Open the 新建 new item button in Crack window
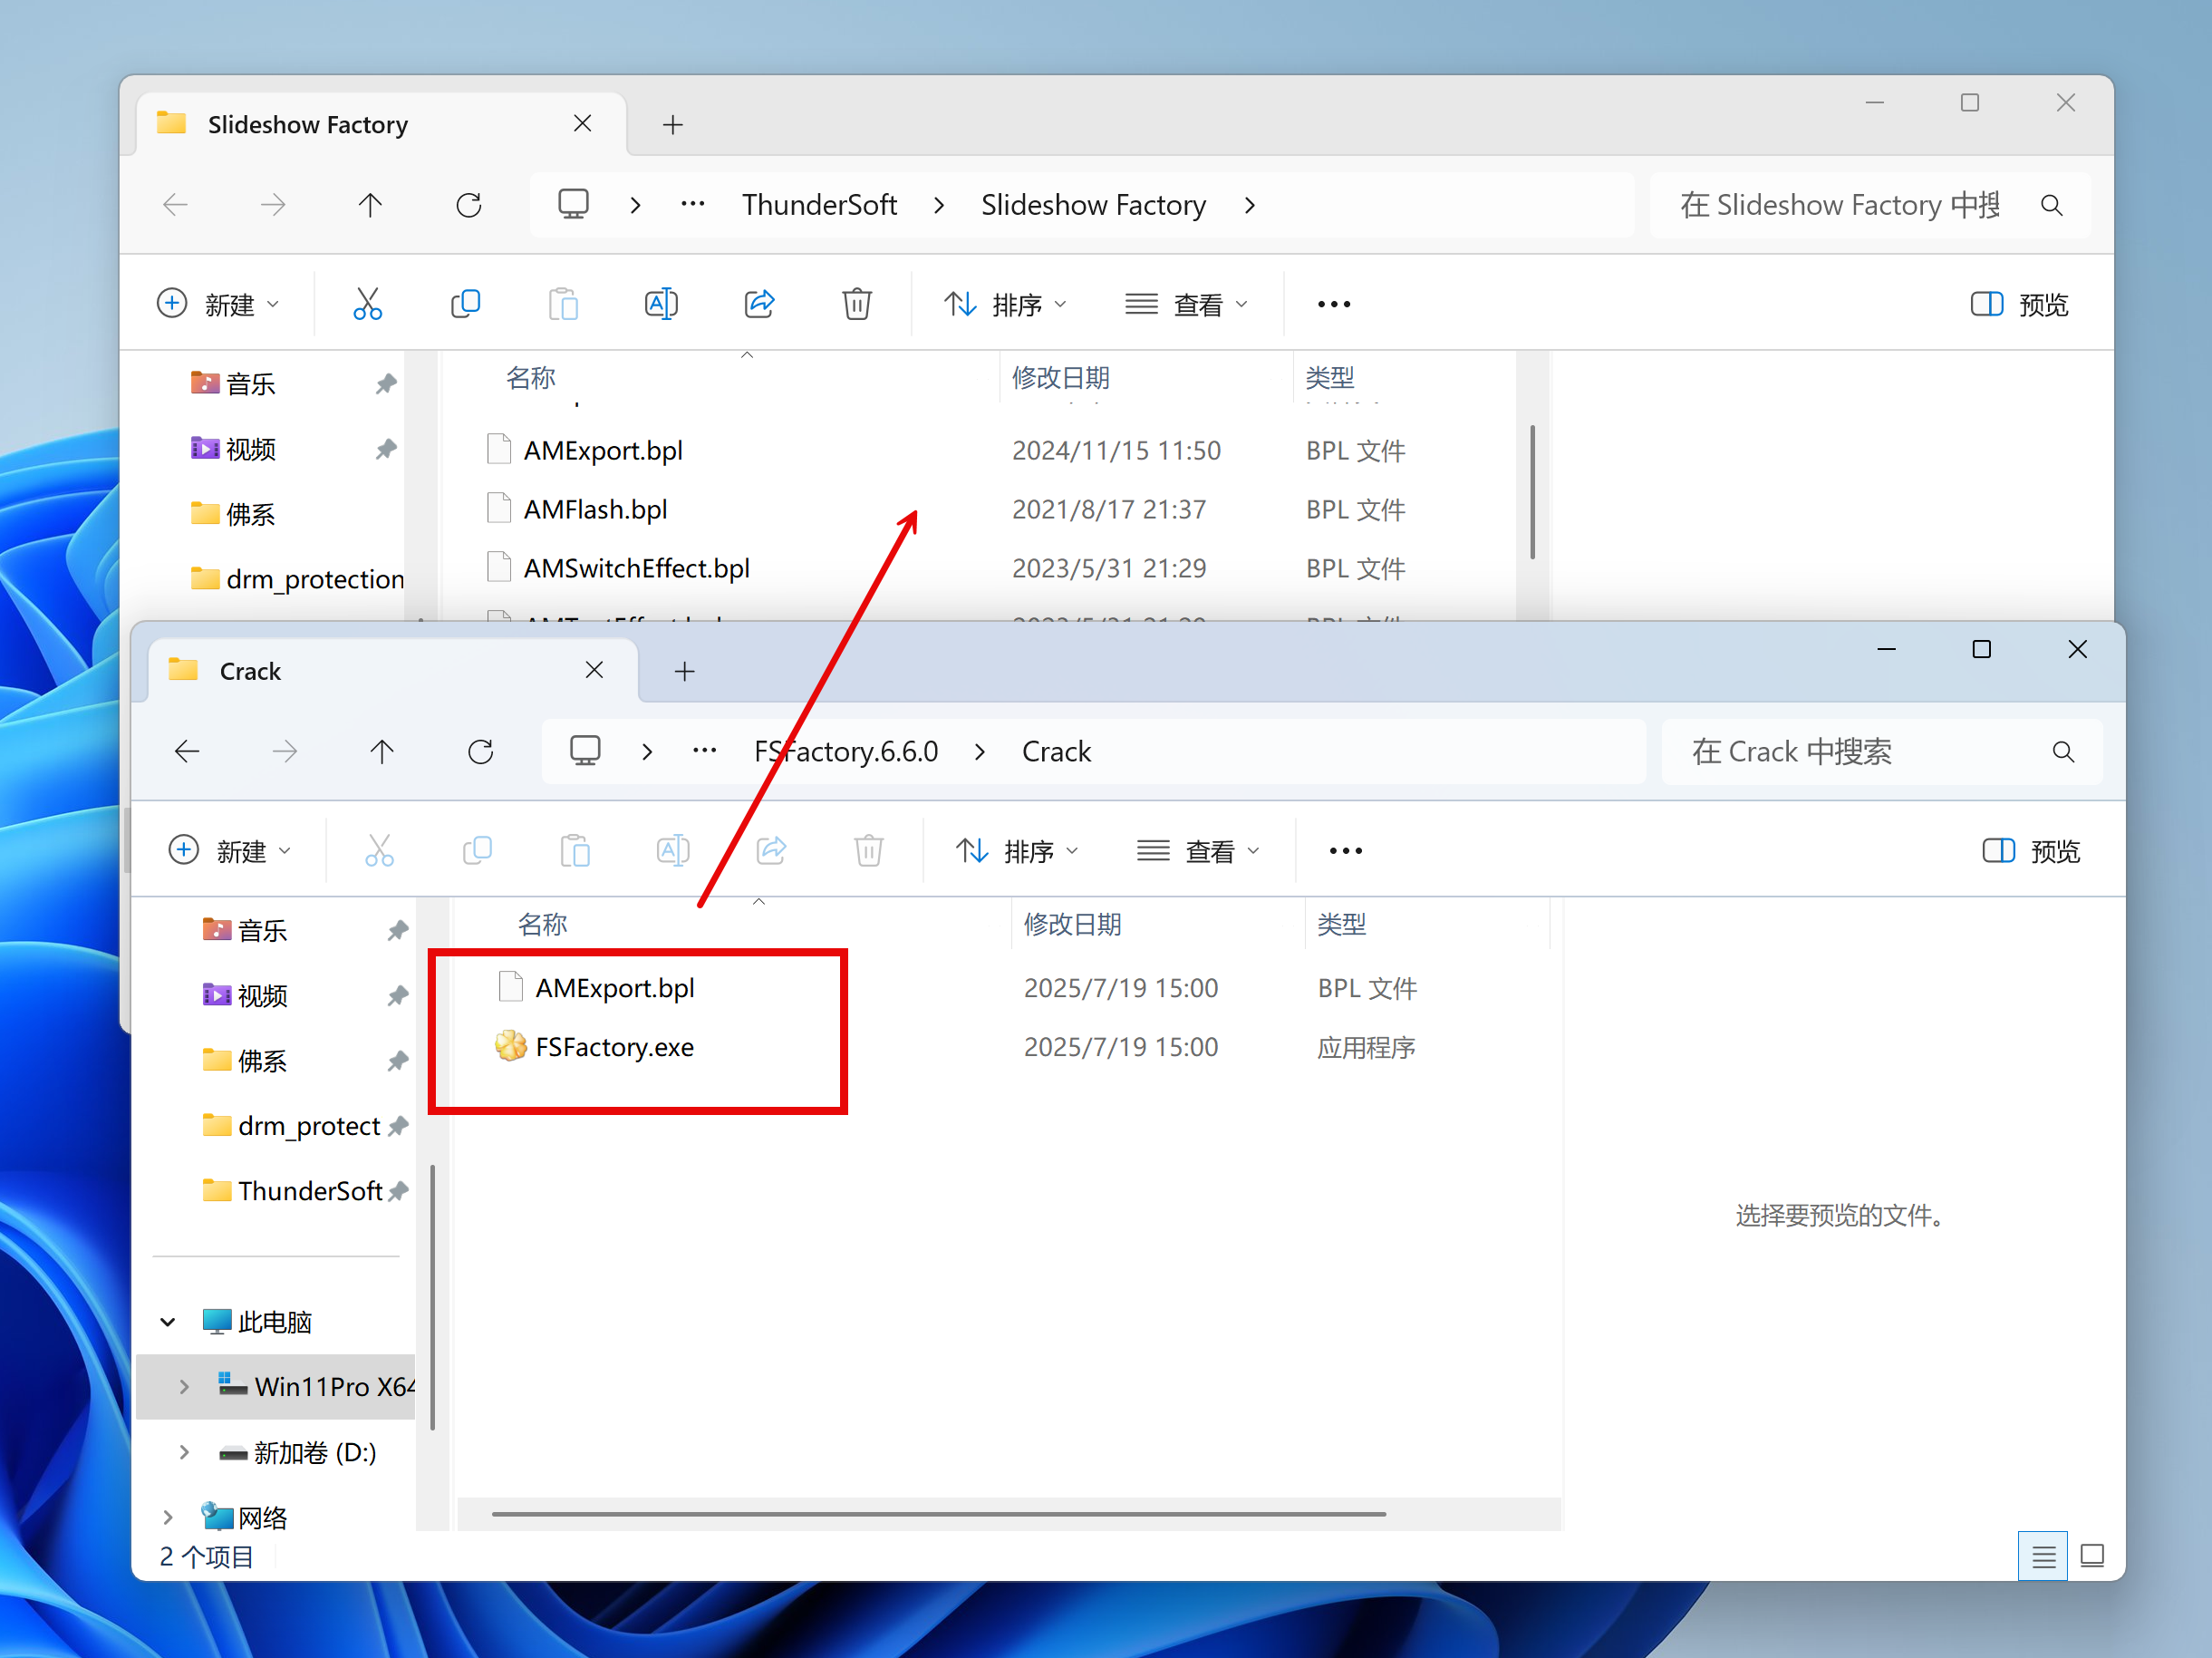The height and width of the screenshot is (1658, 2212). [229, 850]
